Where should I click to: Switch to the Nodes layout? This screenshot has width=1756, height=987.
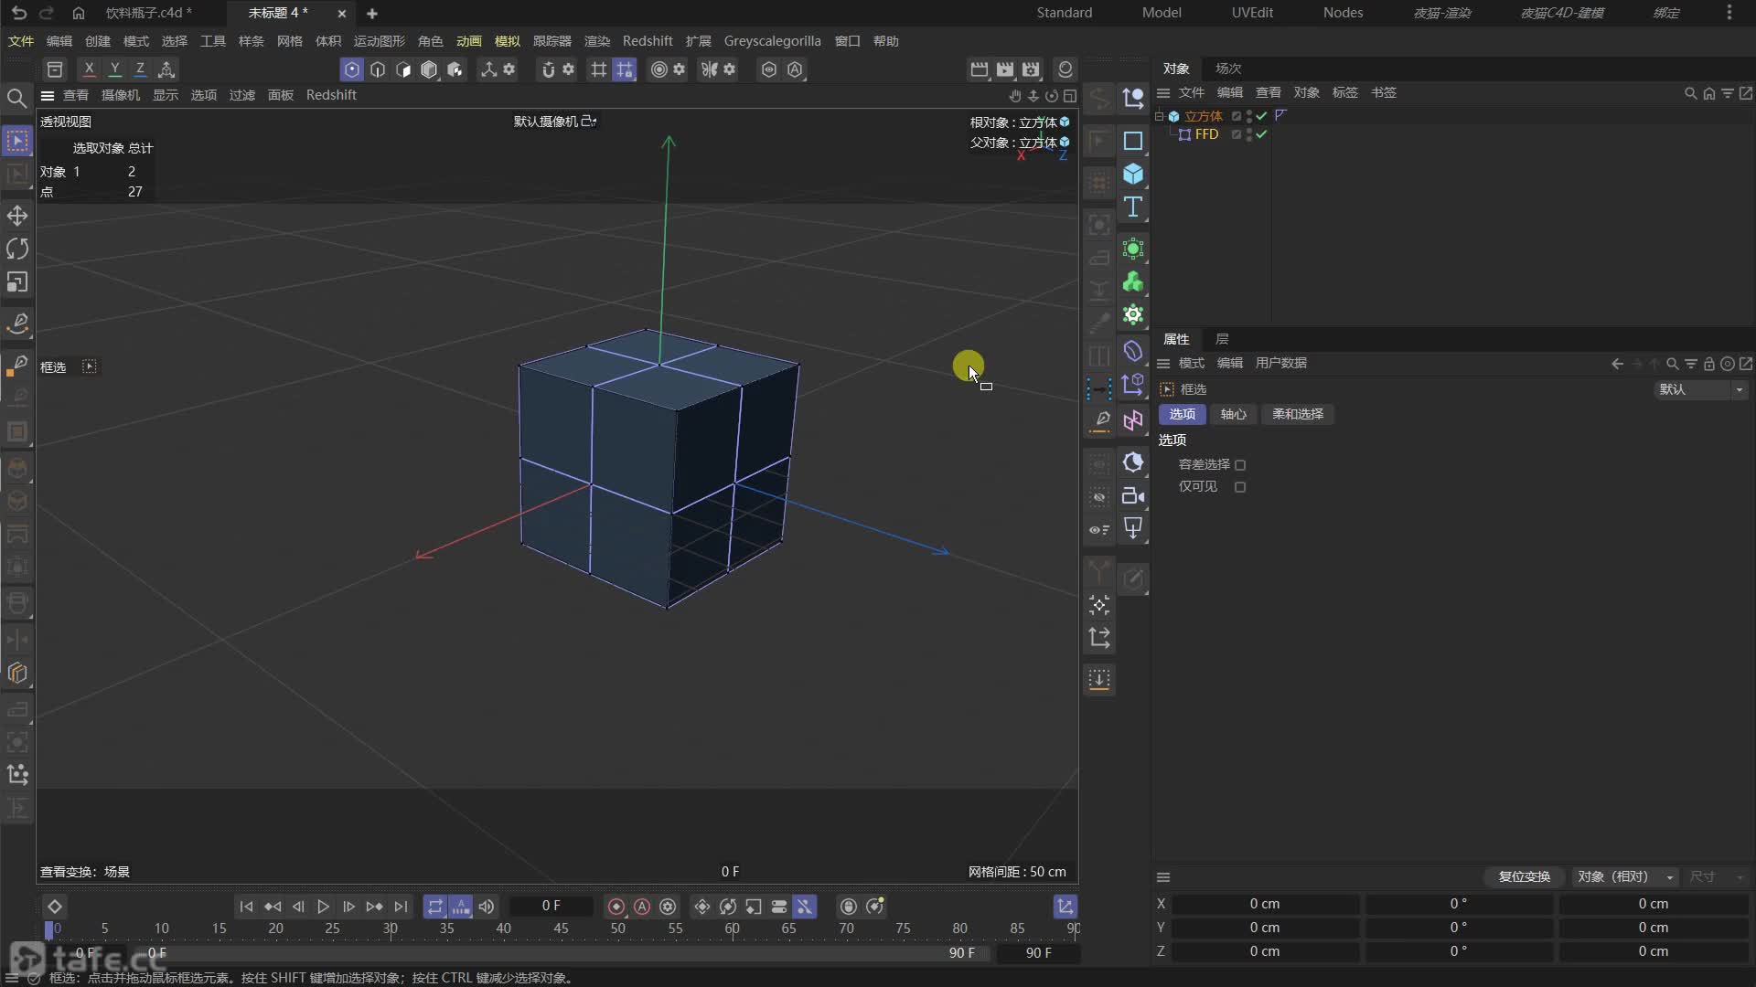pos(1343,13)
